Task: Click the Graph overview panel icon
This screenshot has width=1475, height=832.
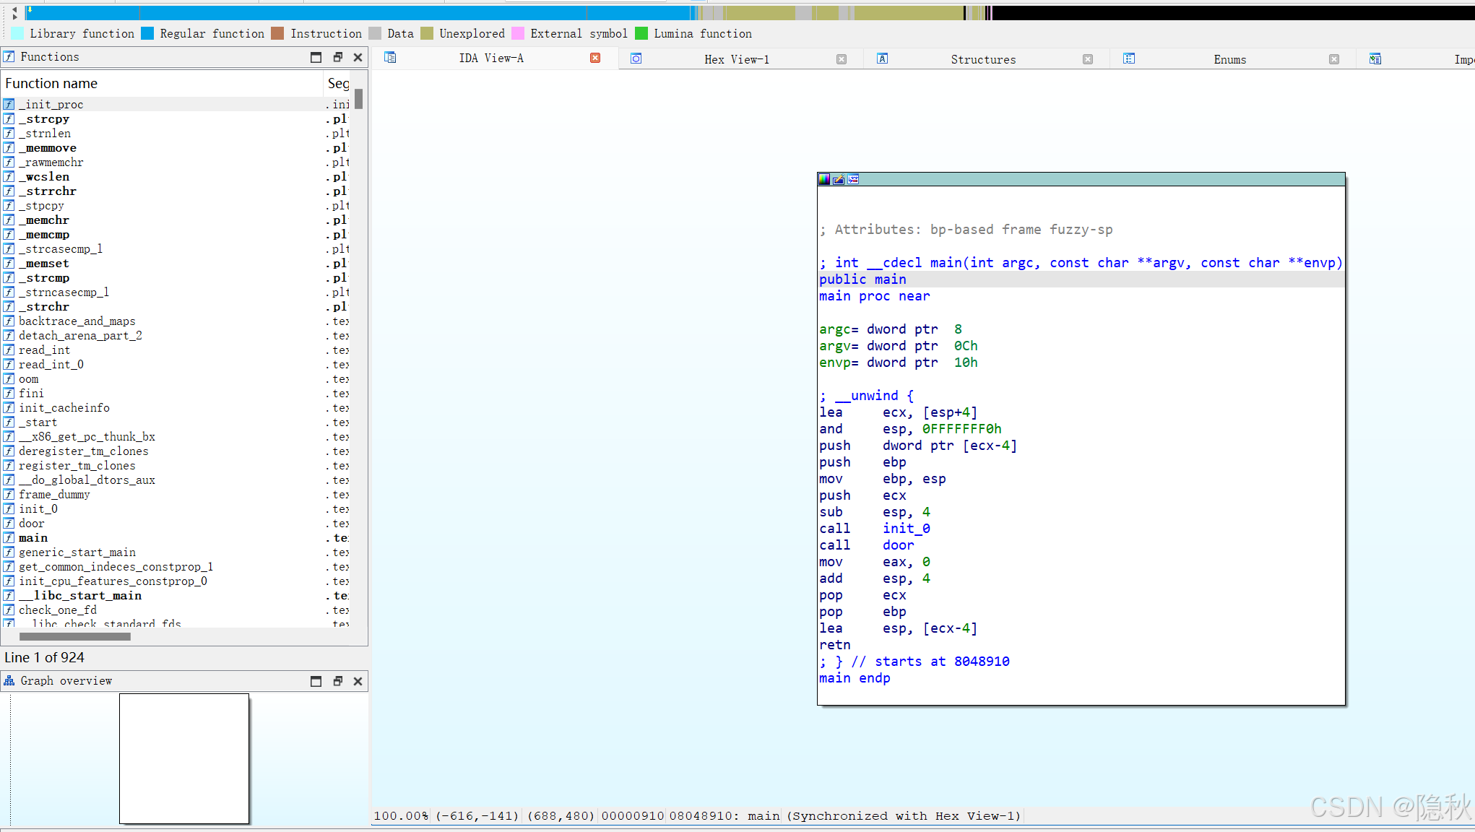Action: (x=9, y=680)
